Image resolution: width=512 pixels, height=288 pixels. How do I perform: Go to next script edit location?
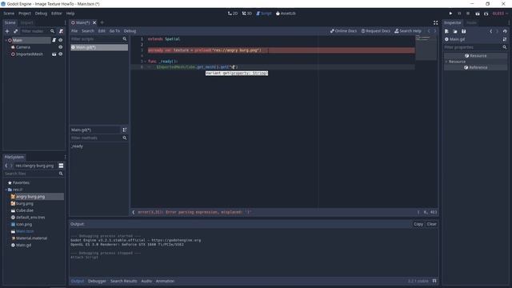pos(435,31)
